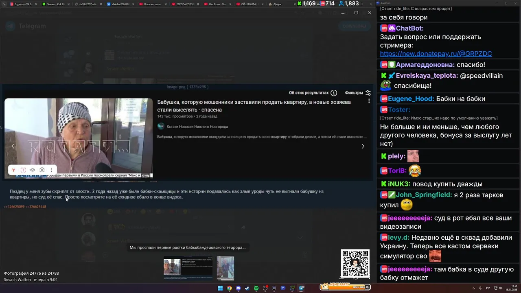Click info icon next to Об этих результатах
Image resolution: width=521 pixels, height=293 pixels.
tap(334, 93)
